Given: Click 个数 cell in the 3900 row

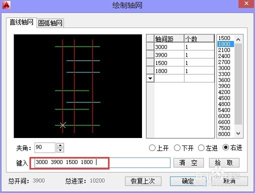Looking at the screenshot, I should click(199, 55).
